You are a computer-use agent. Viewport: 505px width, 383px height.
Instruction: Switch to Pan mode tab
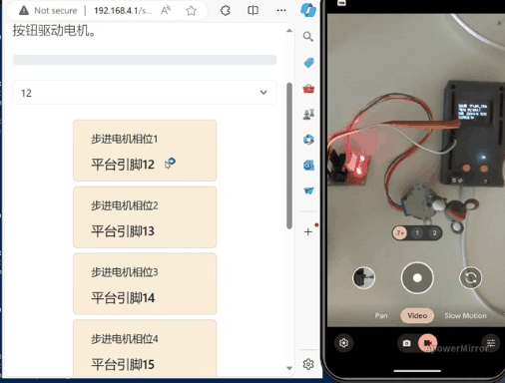[x=381, y=315]
